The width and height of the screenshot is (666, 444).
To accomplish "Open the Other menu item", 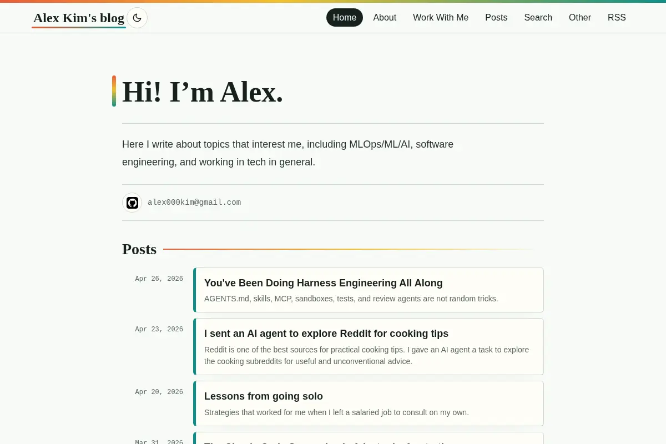I will [x=580, y=18].
